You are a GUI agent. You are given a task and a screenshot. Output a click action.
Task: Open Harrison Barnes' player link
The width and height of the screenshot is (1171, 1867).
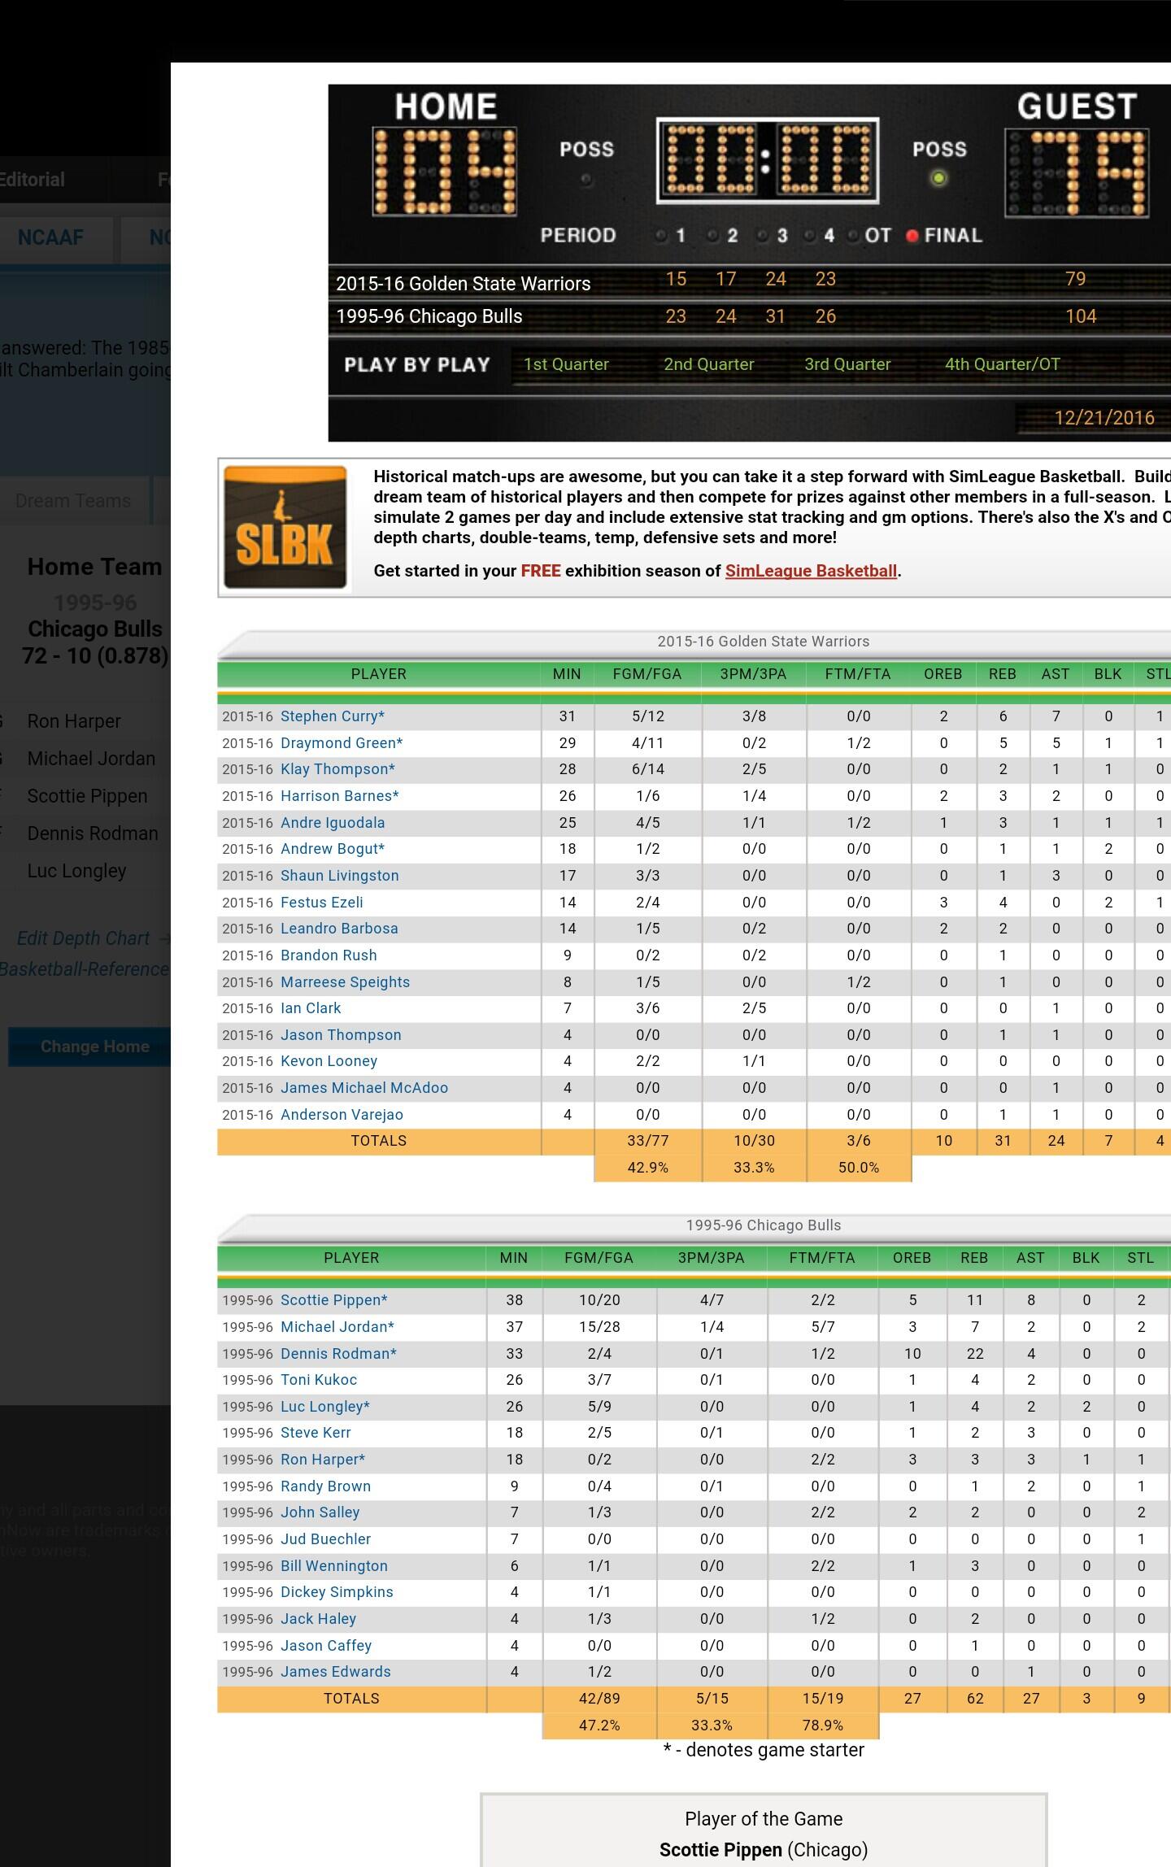340,796
